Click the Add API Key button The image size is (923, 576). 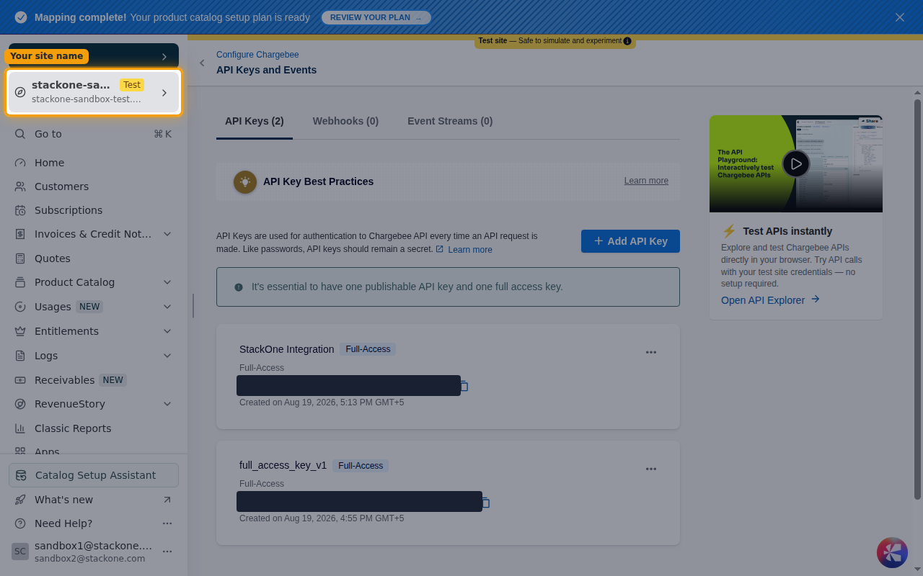(x=630, y=241)
